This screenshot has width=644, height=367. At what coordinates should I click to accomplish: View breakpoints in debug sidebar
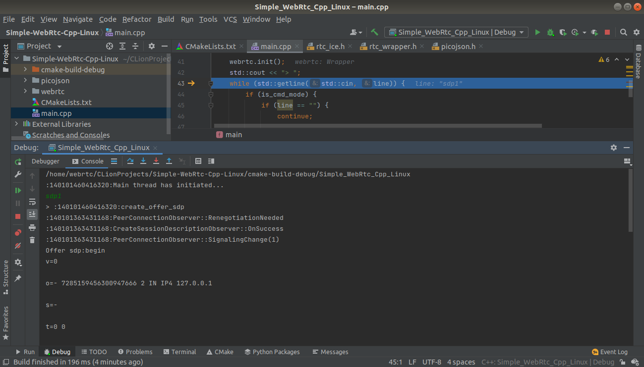click(x=18, y=232)
